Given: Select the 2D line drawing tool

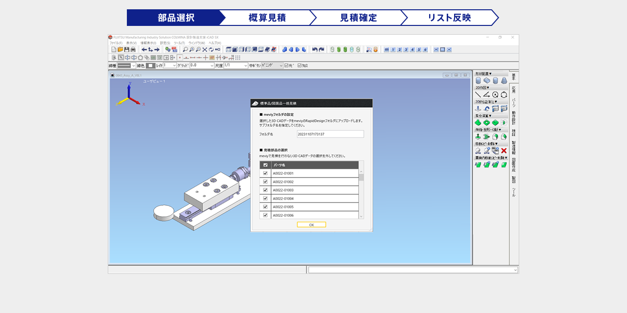Looking at the screenshot, I should (x=478, y=94).
